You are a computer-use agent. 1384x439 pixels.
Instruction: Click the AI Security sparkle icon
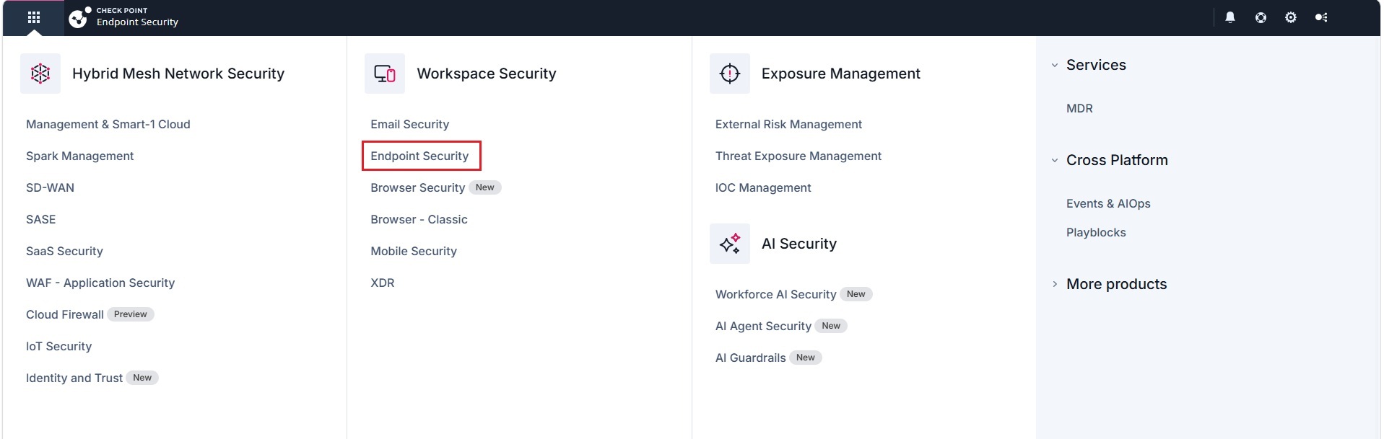pyautogui.click(x=730, y=244)
